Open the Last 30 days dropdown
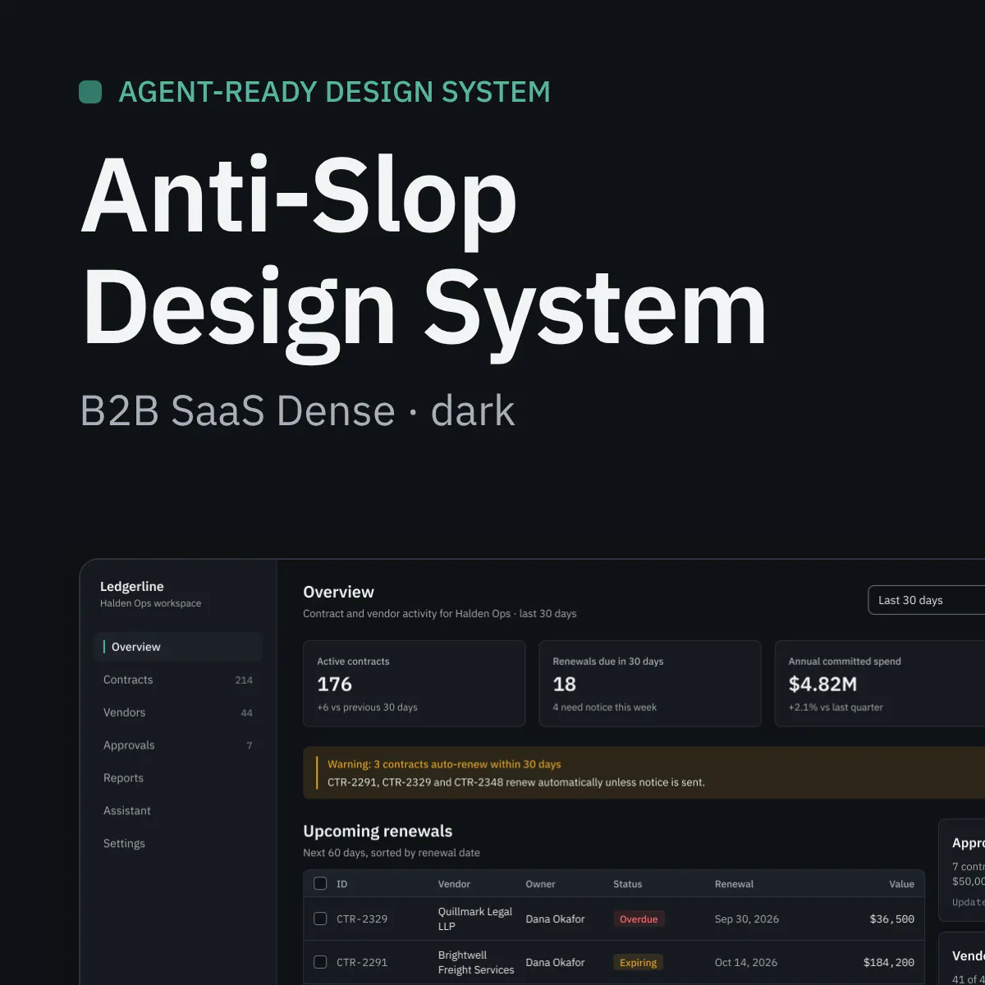 tap(927, 600)
